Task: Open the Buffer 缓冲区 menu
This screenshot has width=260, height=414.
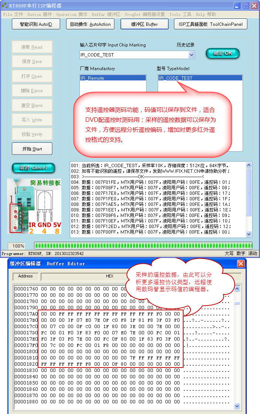Action: (106, 14)
